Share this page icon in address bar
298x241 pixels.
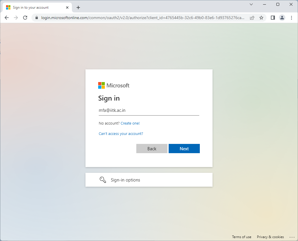[x=252, y=18]
